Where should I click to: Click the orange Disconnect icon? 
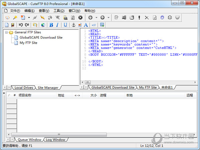(42, 17)
